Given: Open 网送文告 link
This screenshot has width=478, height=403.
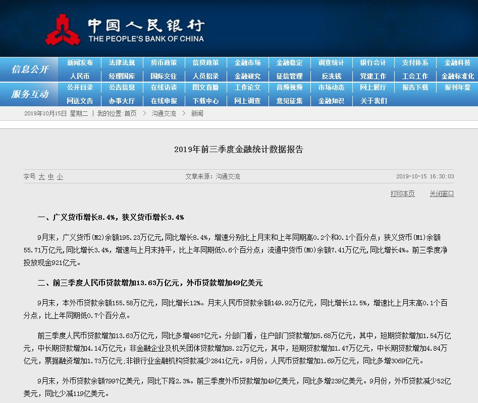Looking at the screenshot, I should tap(80, 101).
